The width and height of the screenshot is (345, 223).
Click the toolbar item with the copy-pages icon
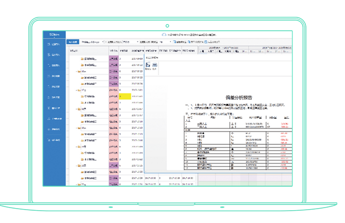click(x=195, y=42)
